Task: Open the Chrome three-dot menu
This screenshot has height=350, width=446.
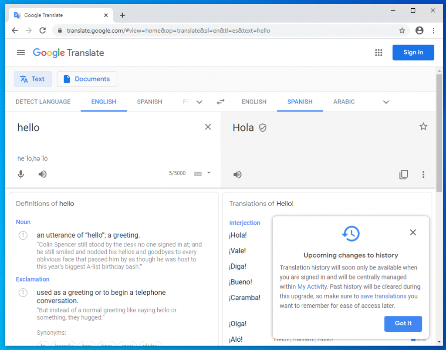Action: (x=433, y=30)
